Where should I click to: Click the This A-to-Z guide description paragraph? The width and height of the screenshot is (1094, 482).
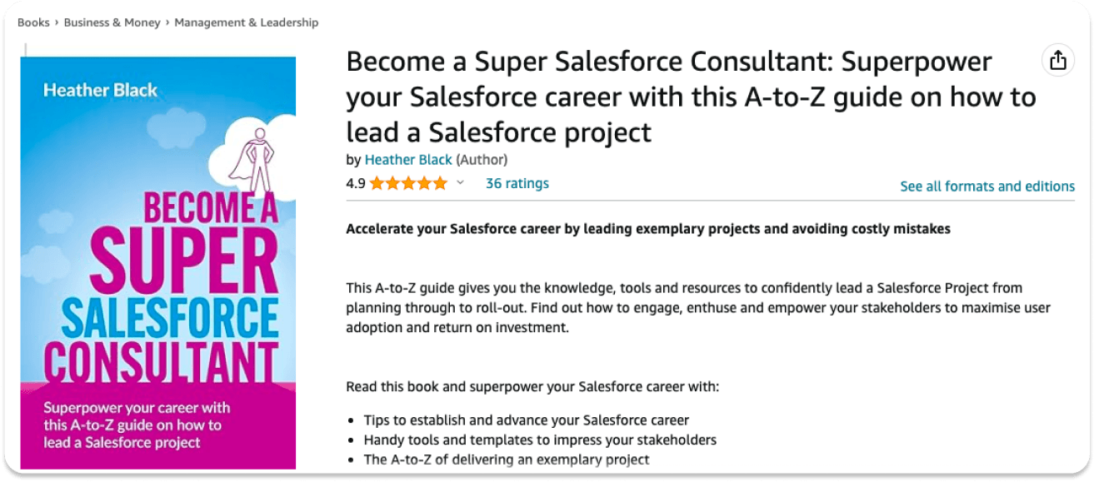coord(698,307)
